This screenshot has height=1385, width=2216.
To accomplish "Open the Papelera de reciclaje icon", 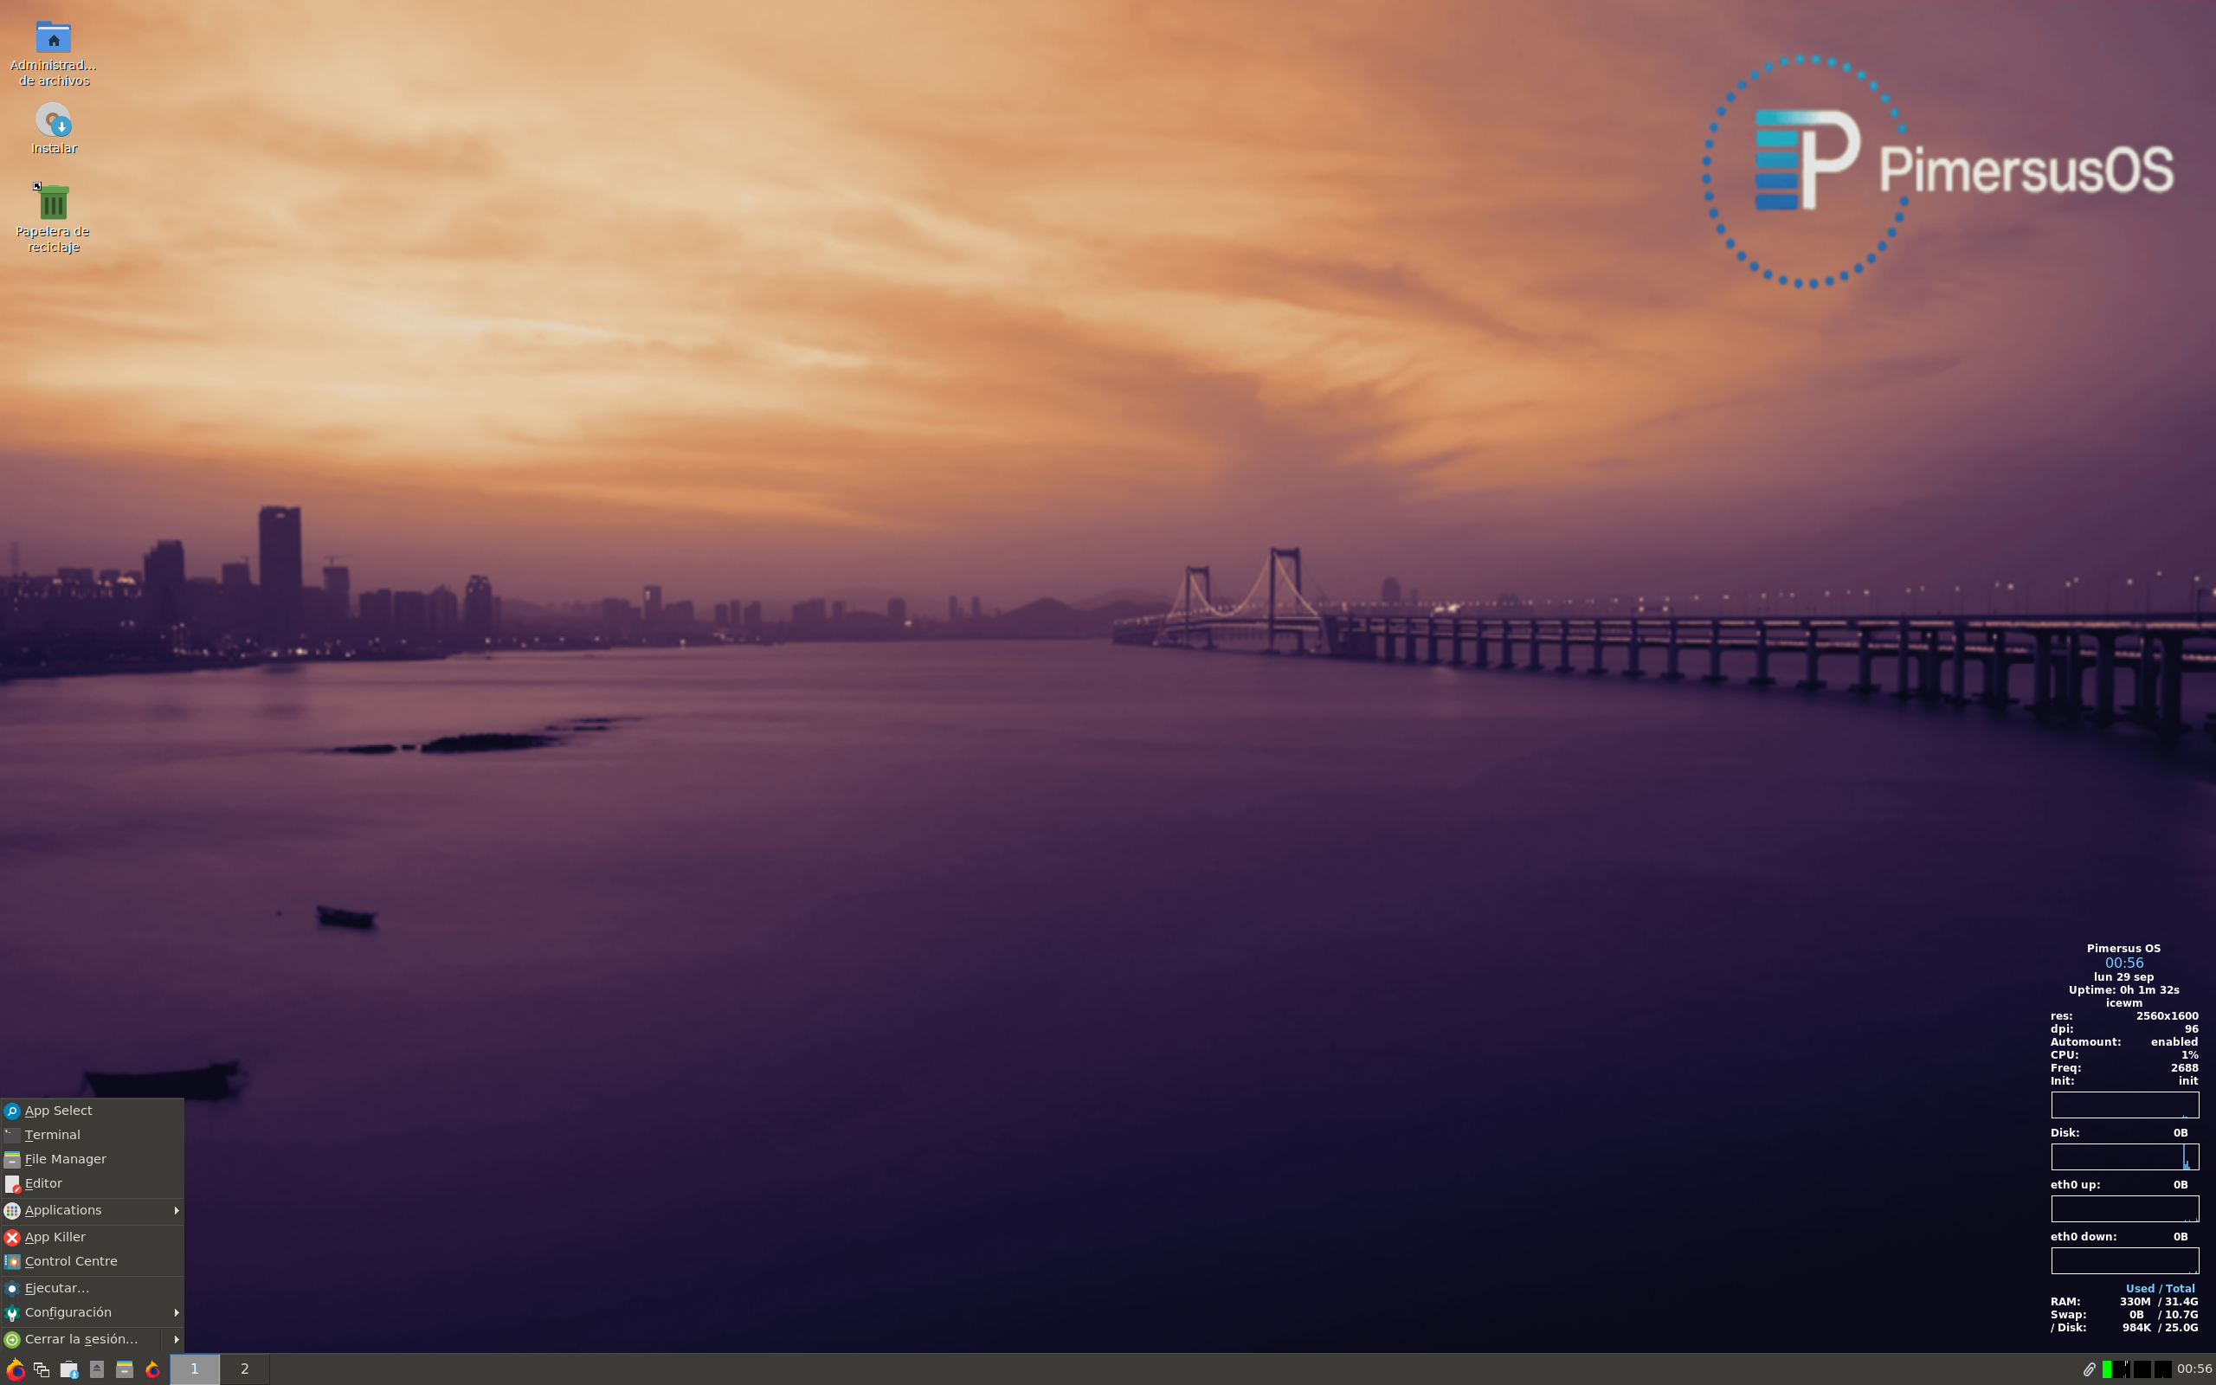I will 53,218.
